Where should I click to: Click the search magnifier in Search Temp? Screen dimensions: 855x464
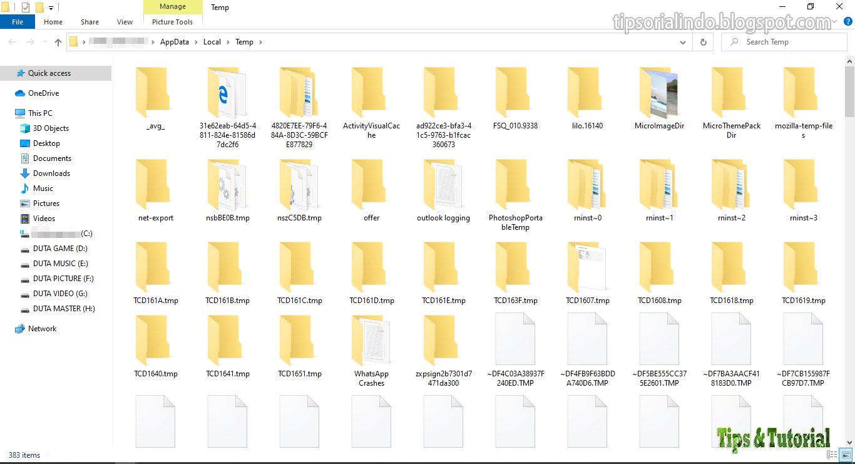pyautogui.click(x=733, y=41)
